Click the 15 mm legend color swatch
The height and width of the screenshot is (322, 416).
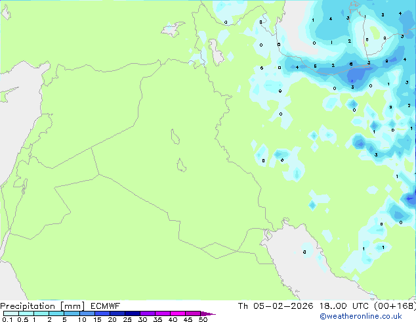102,313
